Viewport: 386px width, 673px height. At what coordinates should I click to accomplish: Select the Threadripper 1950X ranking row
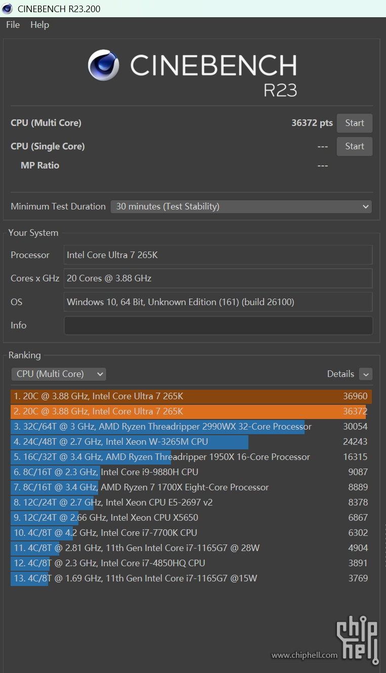191,457
